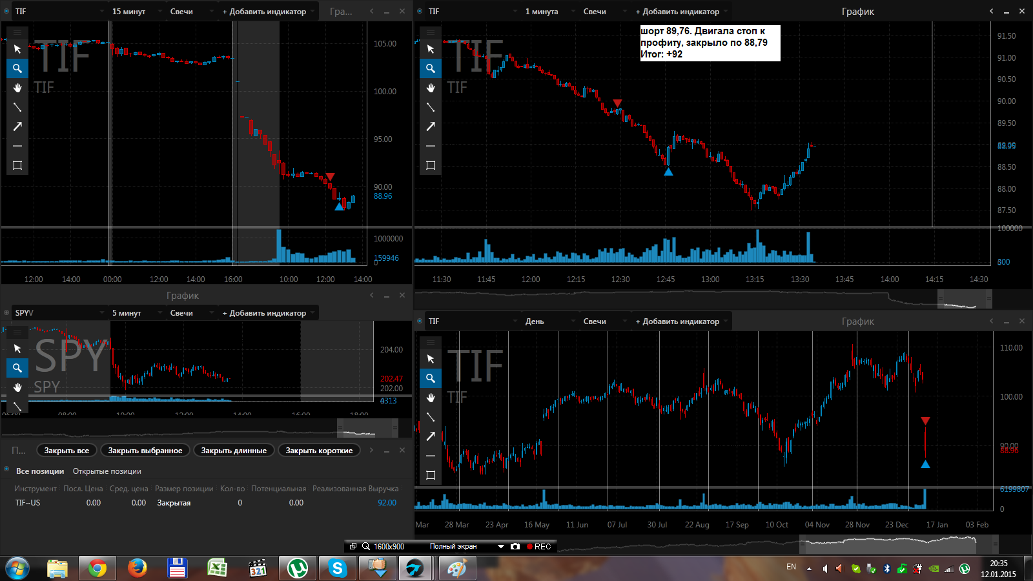This screenshot has width=1033, height=581.
Task: Open График tab of daily chart panel
Action: coord(857,321)
